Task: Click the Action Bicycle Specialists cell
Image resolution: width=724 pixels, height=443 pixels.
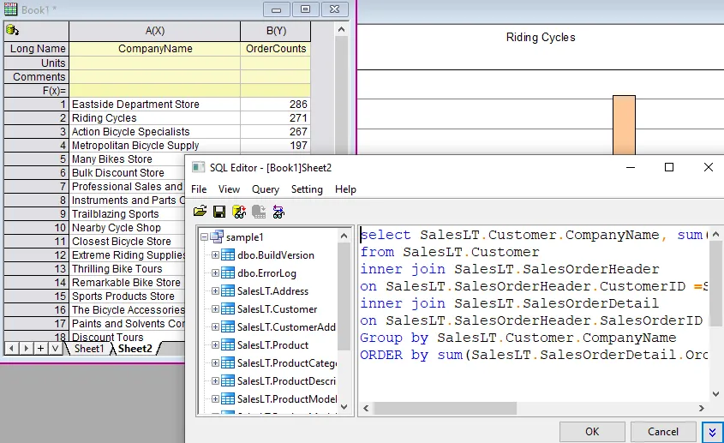Action: [155, 132]
